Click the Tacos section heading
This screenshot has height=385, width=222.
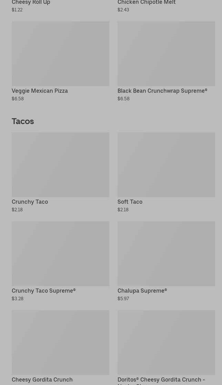click(23, 121)
